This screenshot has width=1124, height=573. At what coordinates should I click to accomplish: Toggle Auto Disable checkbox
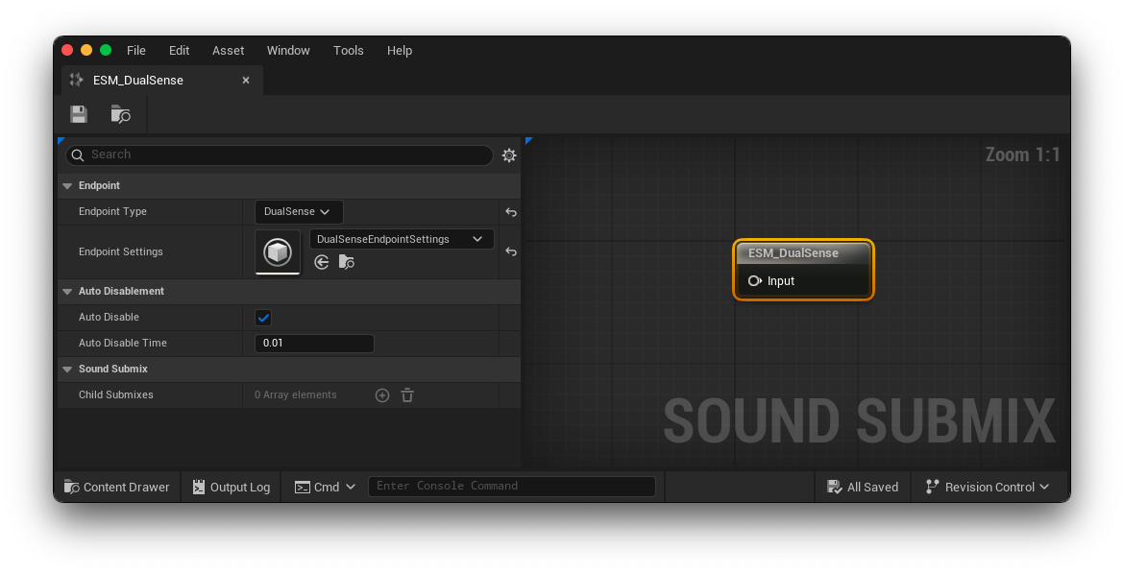pyautogui.click(x=263, y=318)
